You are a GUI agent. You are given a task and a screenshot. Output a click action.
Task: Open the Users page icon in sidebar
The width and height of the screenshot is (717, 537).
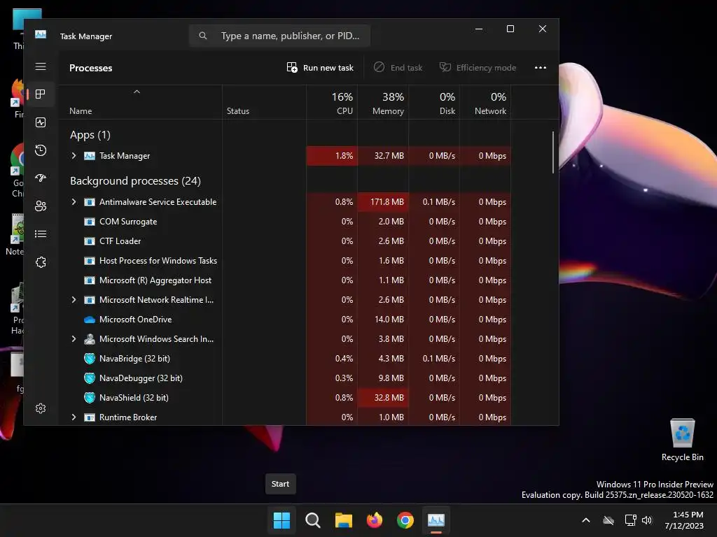coord(41,206)
